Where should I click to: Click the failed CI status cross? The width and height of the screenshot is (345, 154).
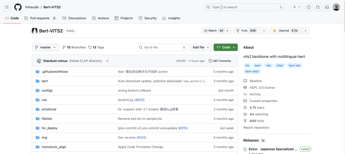click(x=107, y=61)
